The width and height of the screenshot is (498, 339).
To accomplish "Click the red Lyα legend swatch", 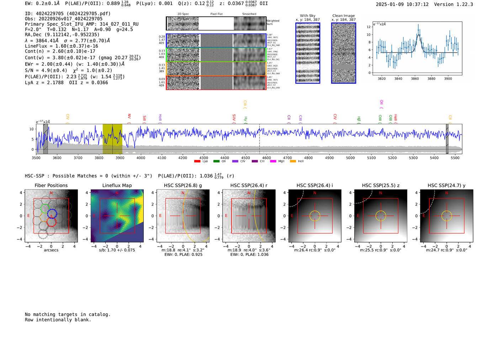I will [x=197, y=161].
